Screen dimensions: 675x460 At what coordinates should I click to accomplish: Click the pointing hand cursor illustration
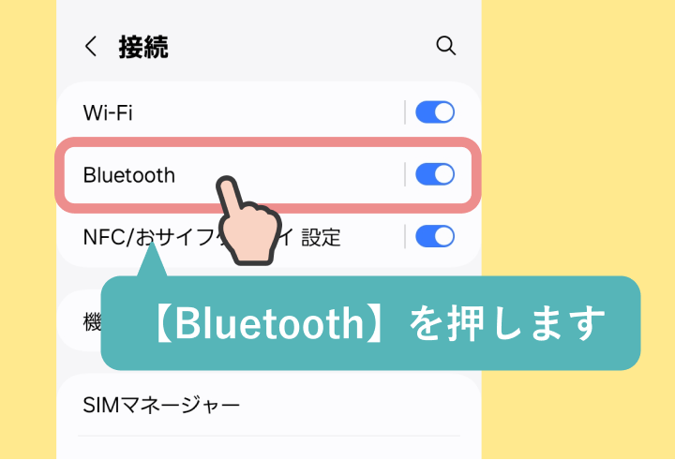pyautogui.click(x=248, y=220)
